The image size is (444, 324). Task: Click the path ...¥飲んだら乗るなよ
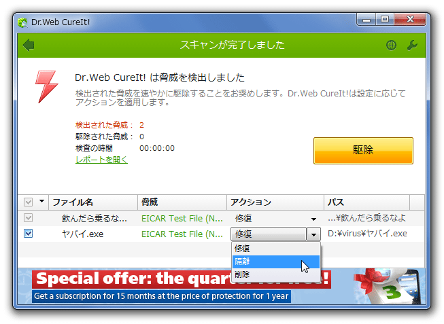click(x=366, y=218)
